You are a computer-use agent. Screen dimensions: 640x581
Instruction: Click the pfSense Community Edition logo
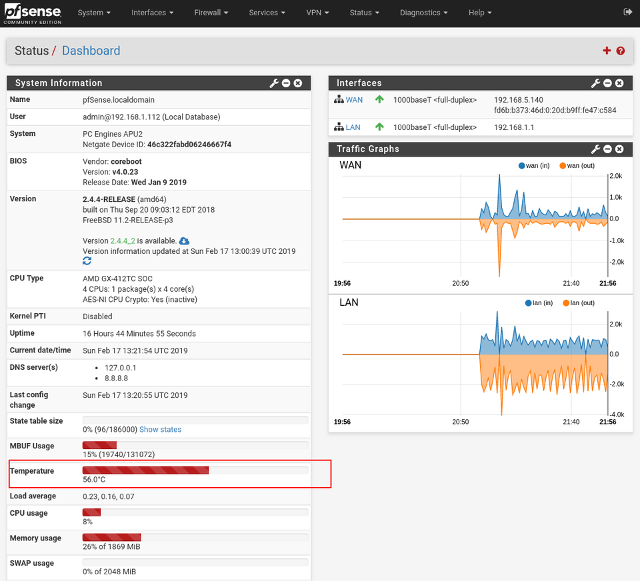[x=33, y=13]
